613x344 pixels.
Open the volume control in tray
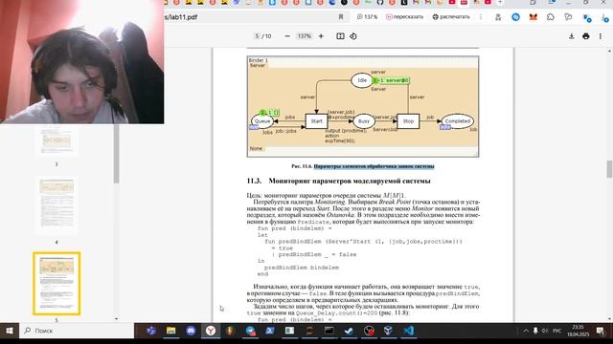click(x=545, y=331)
